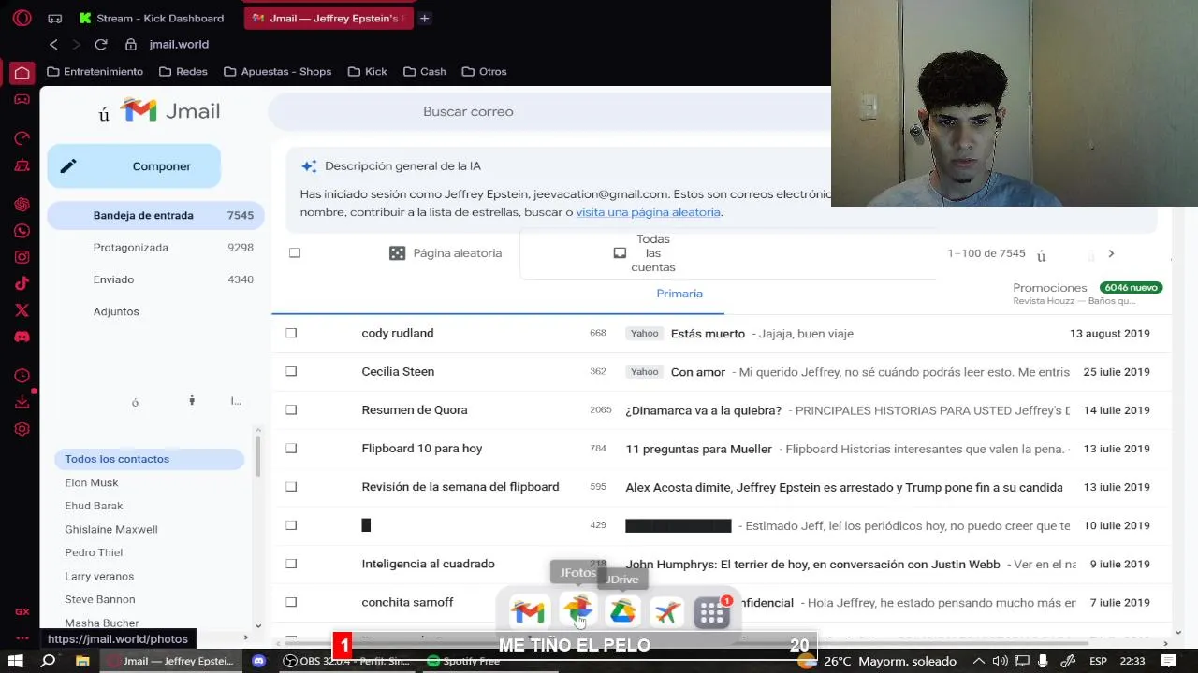Switch to Stream - Kick Dashboard tab

coord(153,18)
